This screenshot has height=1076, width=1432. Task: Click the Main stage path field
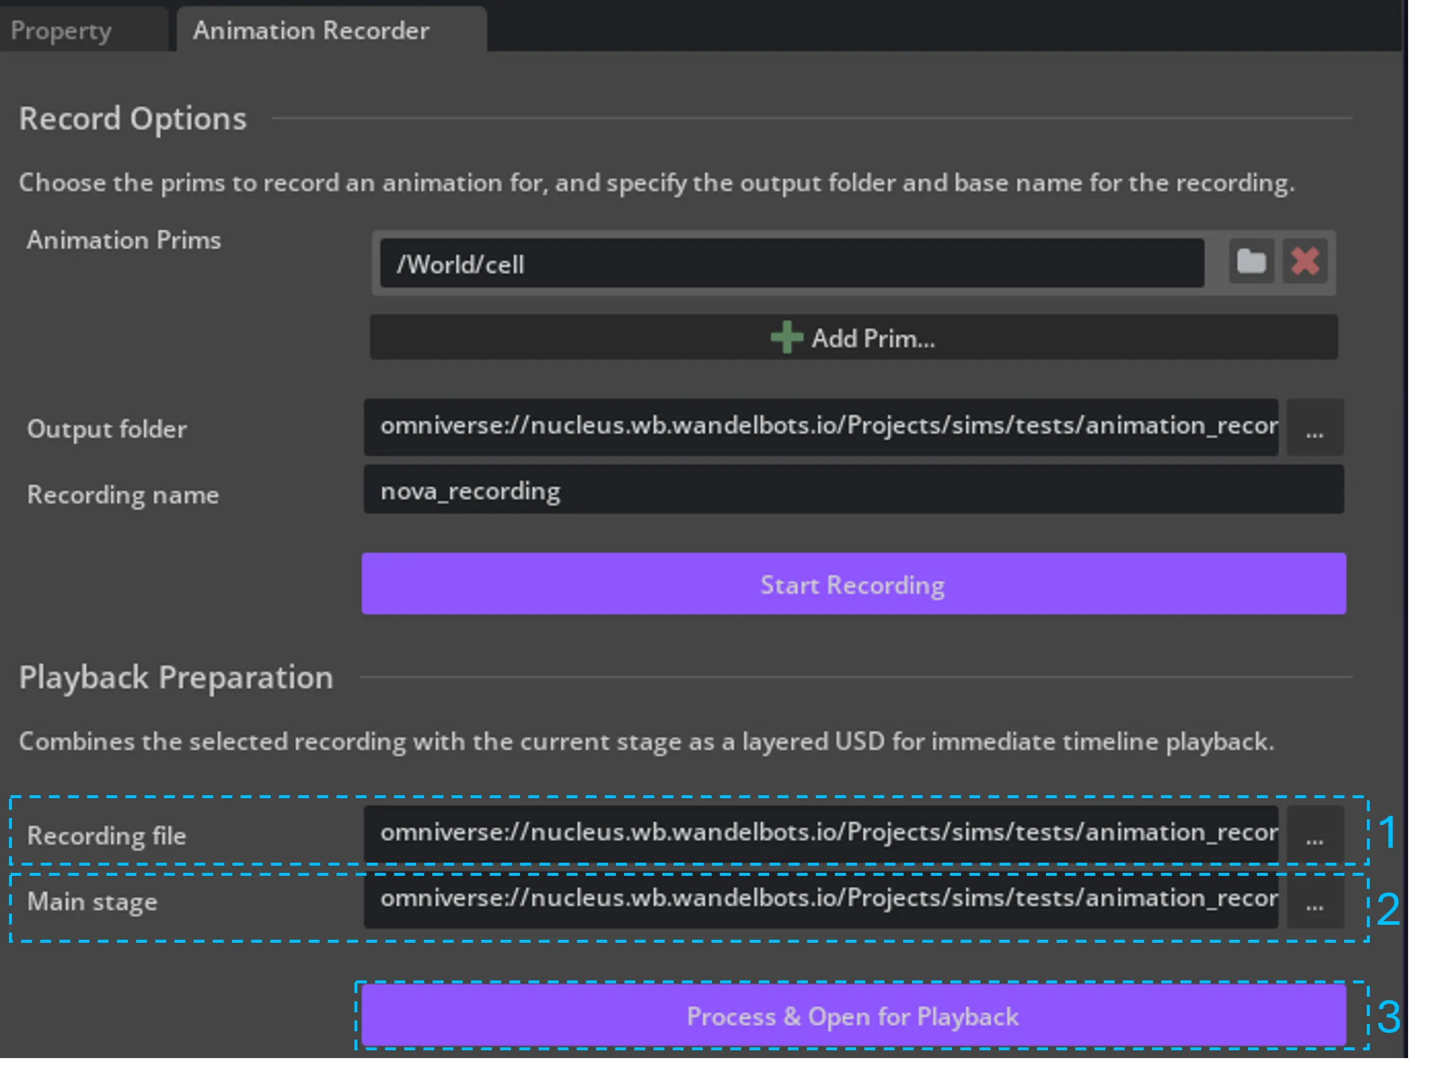tap(820, 901)
